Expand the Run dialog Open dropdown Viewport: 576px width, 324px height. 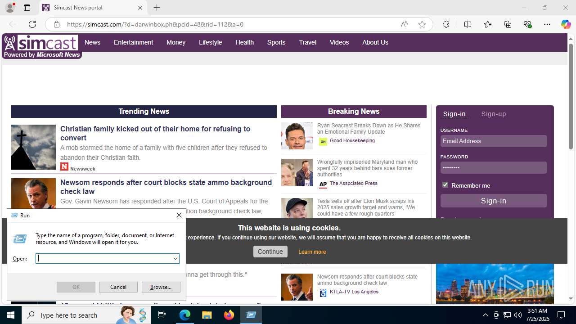pyautogui.click(x=175, y=259)
